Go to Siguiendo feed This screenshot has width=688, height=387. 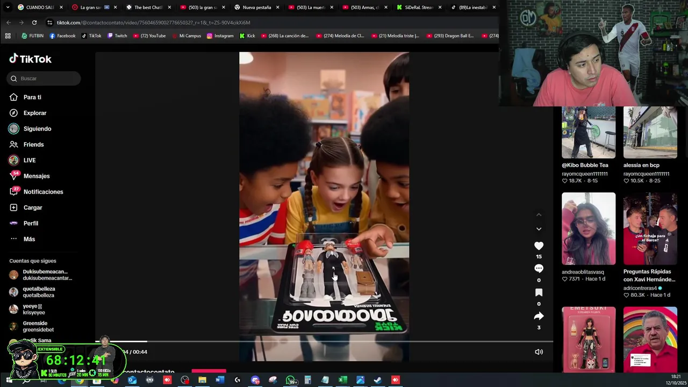tap(37, 128)
